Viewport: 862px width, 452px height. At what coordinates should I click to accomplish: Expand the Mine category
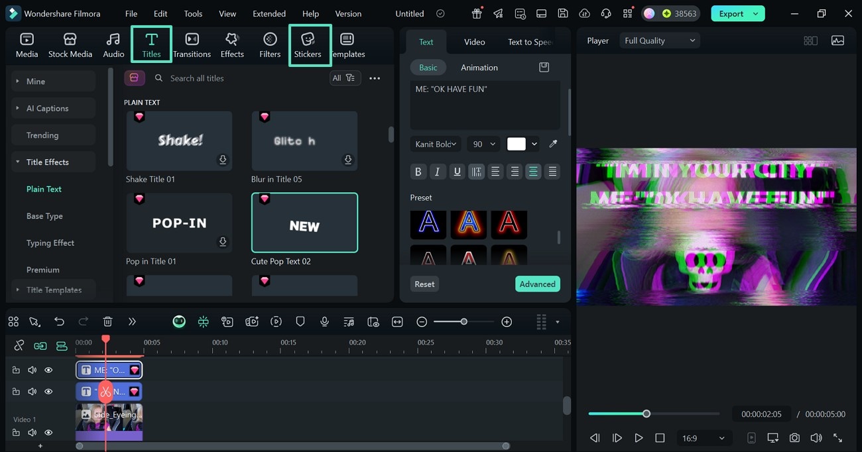coord(53,81)
